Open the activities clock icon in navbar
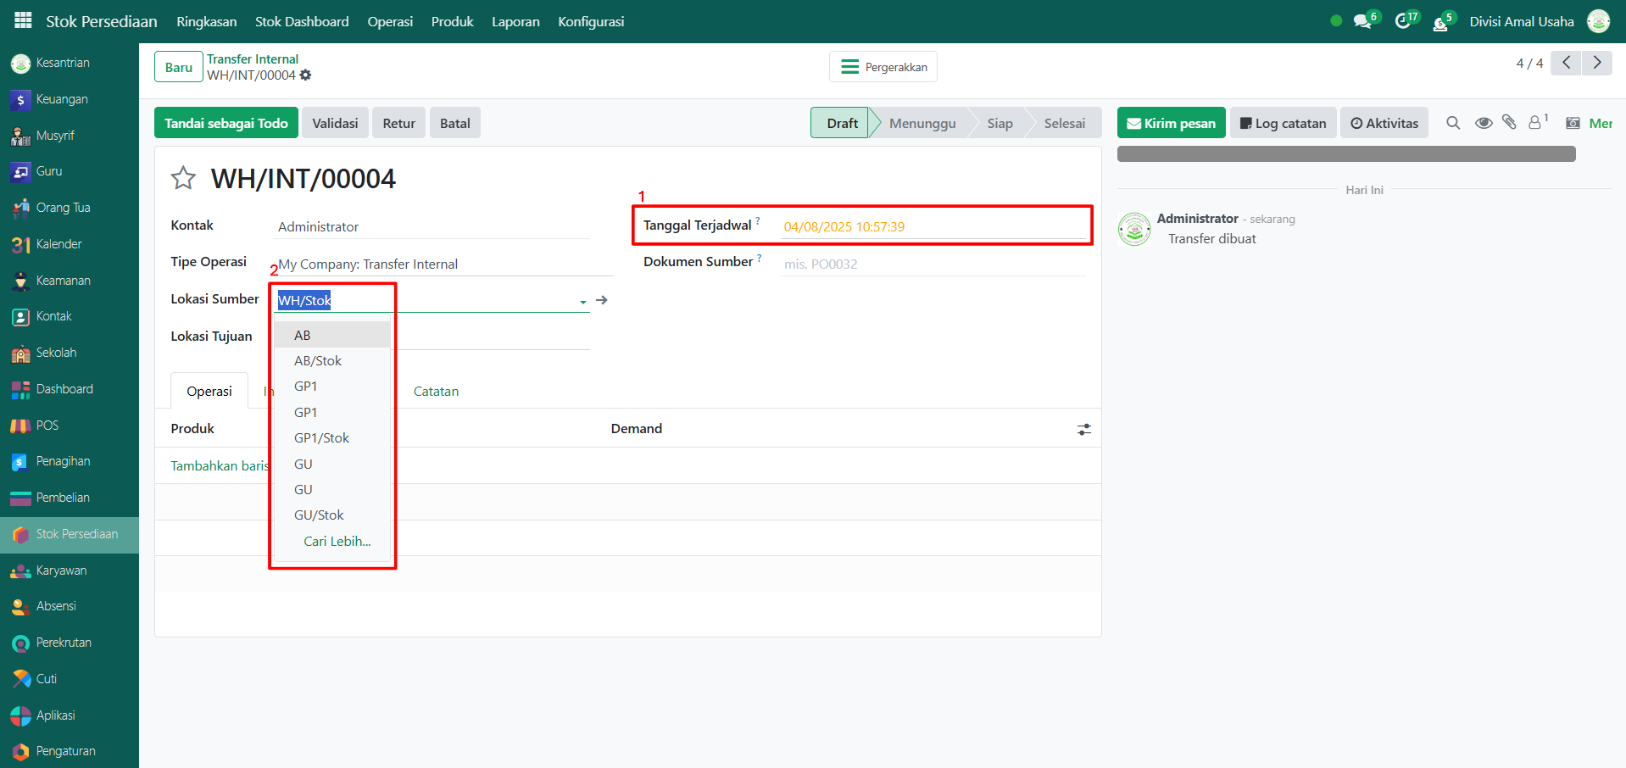 tap(1403, 21)
